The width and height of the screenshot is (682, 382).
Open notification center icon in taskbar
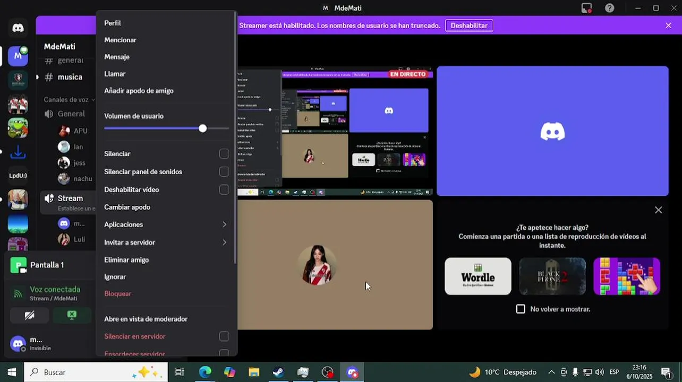click(666, 372)
